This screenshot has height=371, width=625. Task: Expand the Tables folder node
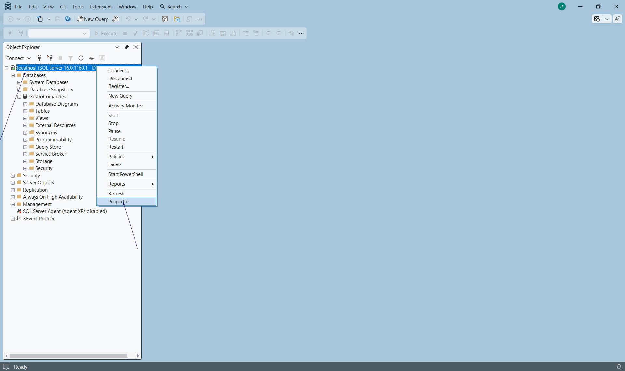(x=25, y=111)
